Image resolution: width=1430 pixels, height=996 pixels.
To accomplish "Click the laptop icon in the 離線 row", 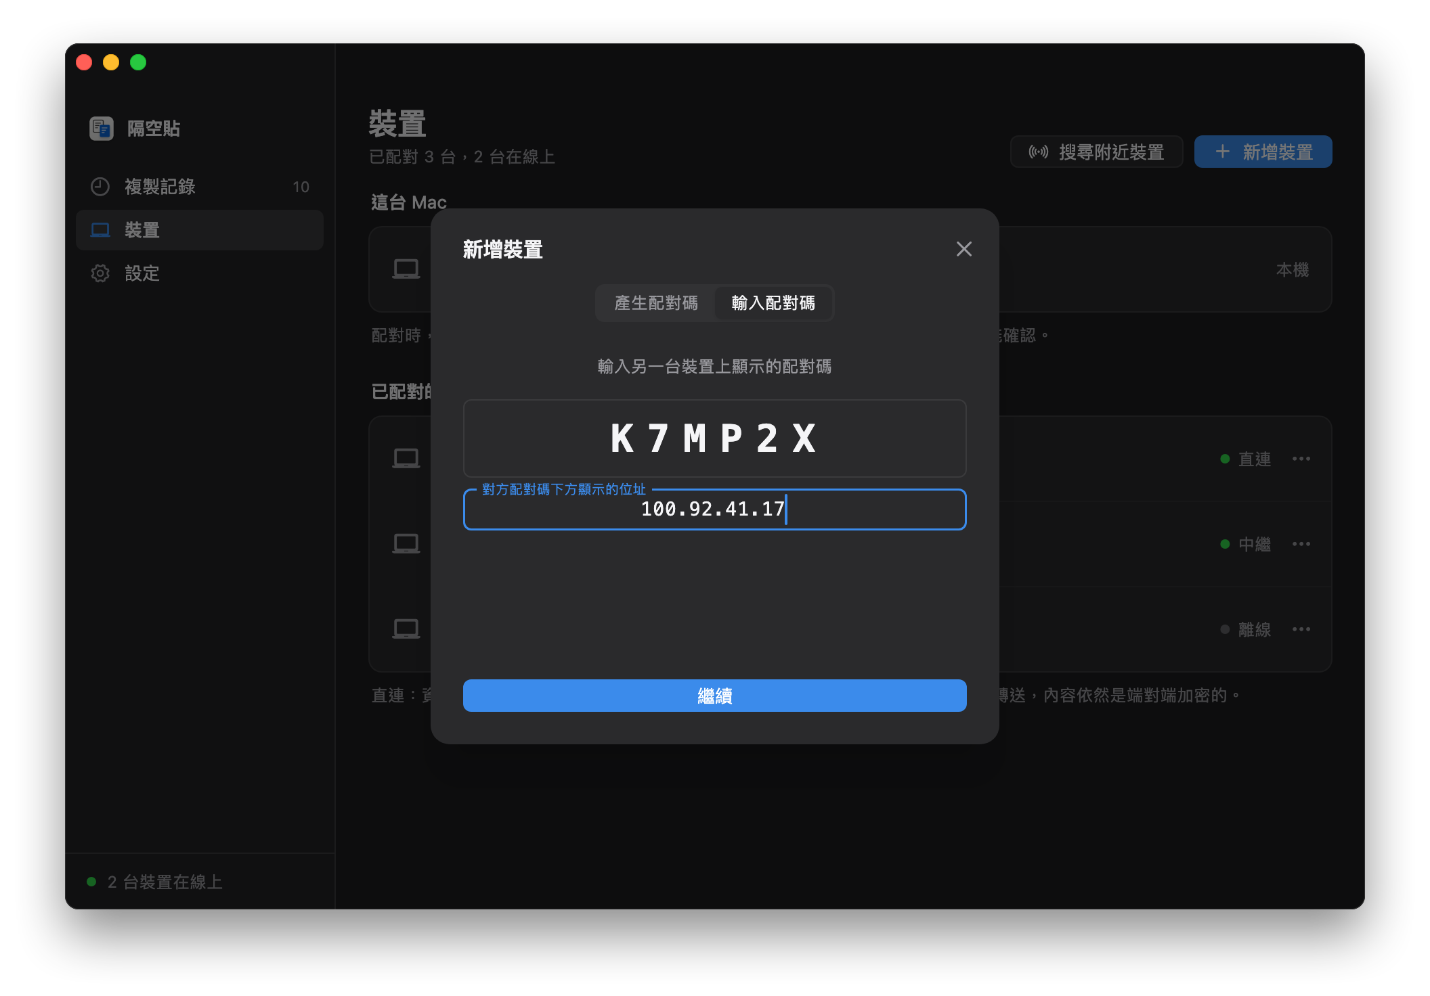I will coord(406,629).
